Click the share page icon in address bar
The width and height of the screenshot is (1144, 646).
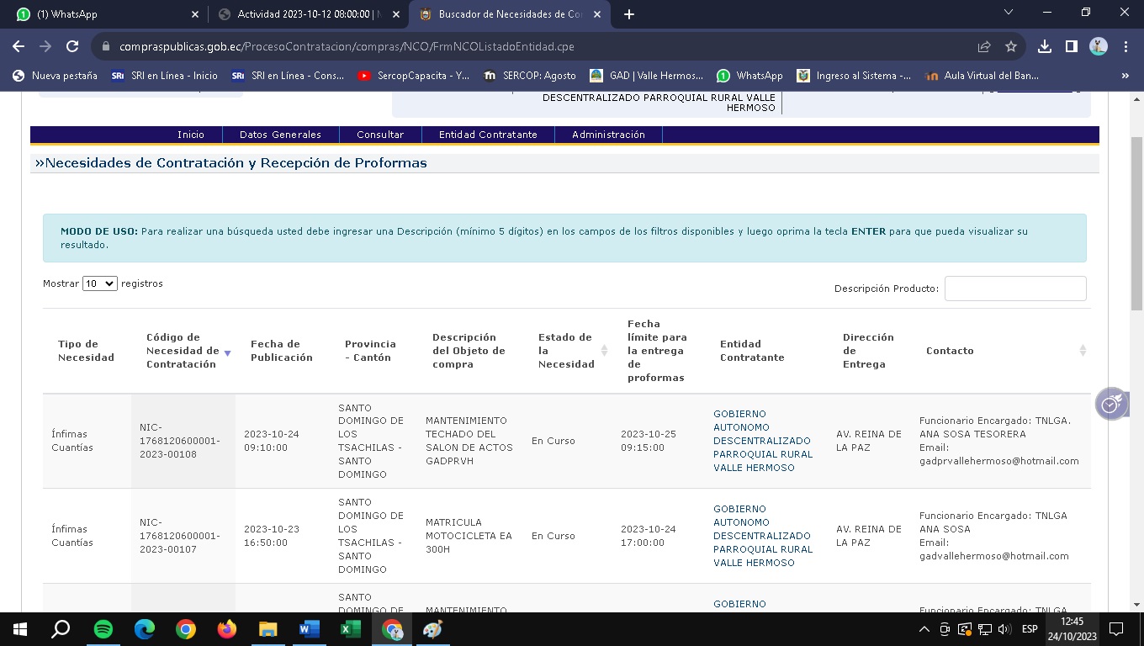point(984,46)
